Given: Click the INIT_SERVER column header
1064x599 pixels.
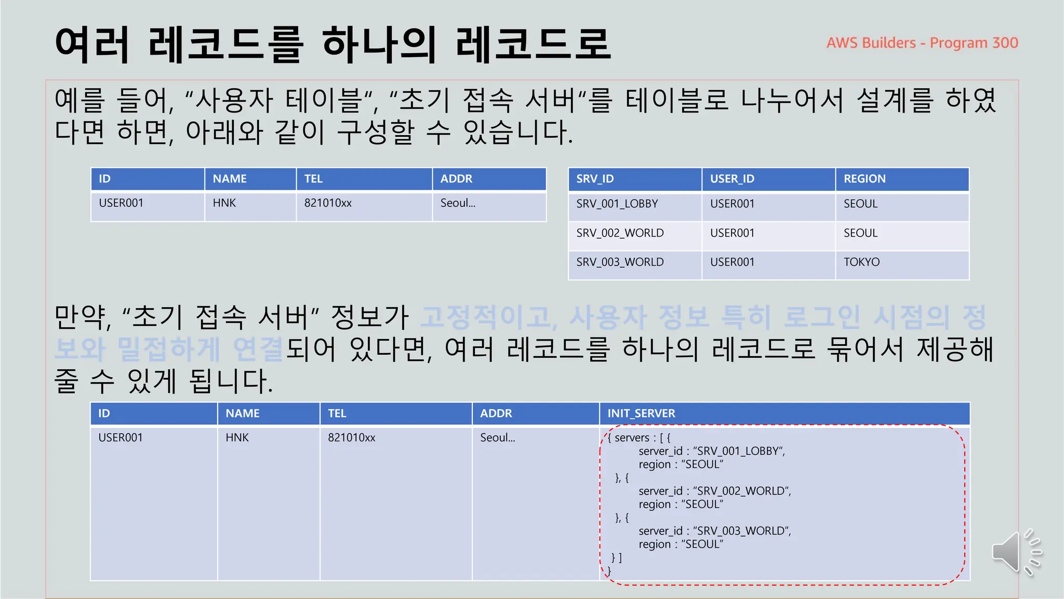Looking at the screenshot, I should 784,413.
